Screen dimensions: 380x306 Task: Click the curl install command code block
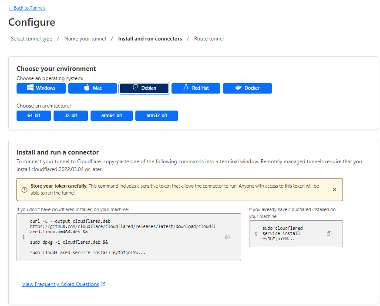click(x=122, y=237)
